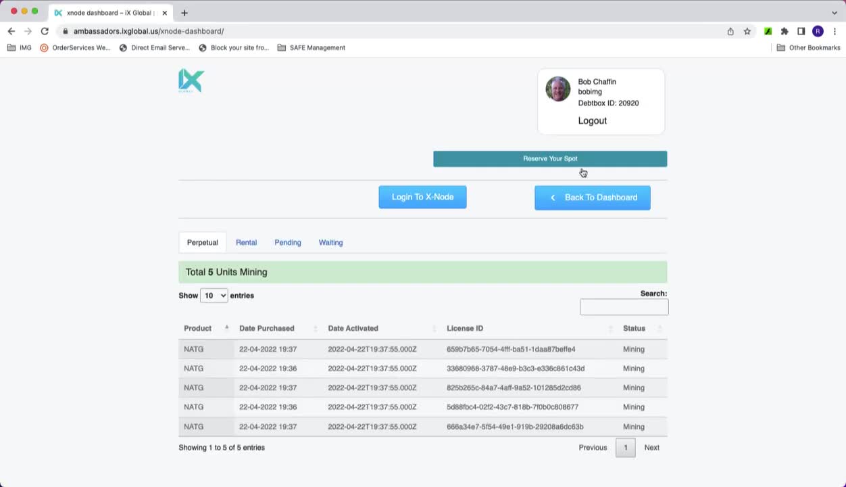
Task: Click license ID starting 825b265c
Action: 514,388
